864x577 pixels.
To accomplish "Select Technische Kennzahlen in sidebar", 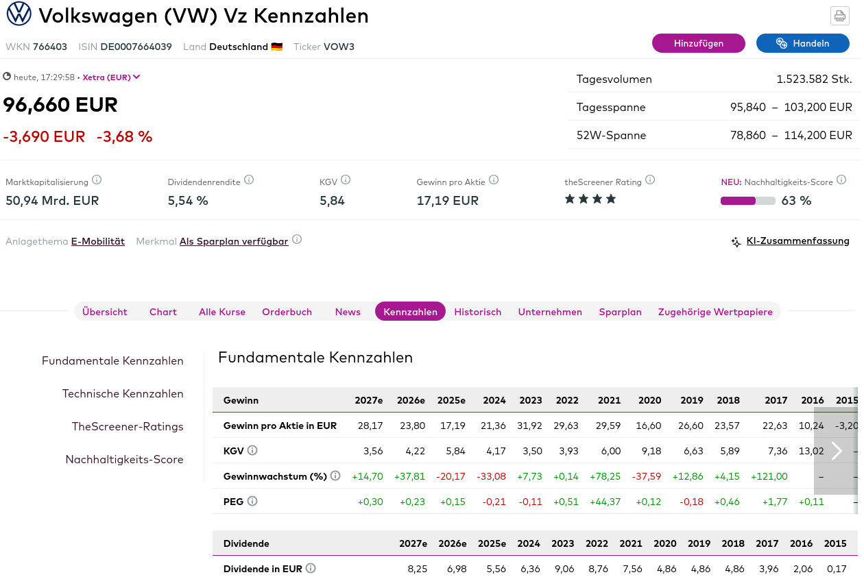I will click(x=123, y=393).
